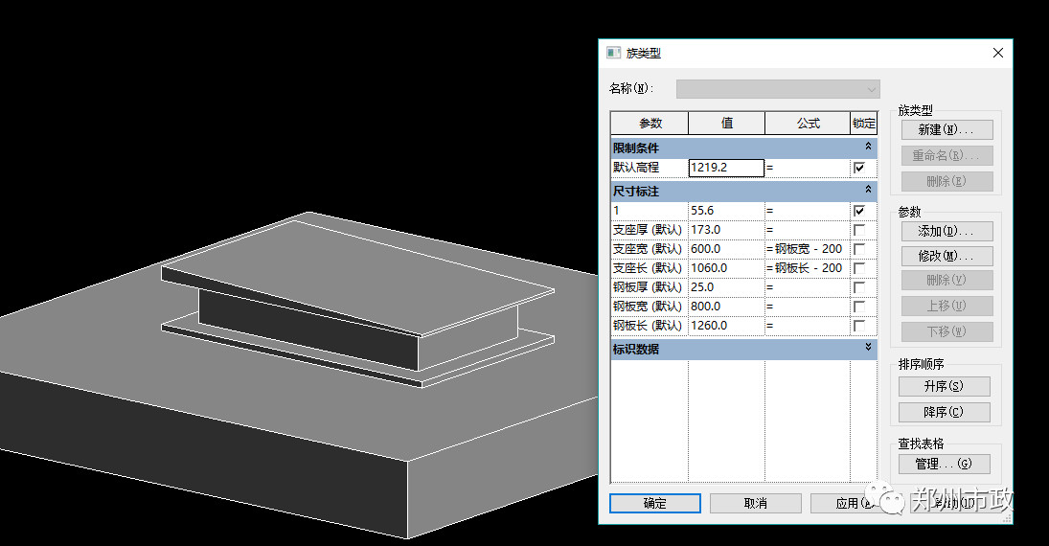Screen dimensions: 1049x546
Task: Click the 公式 column header
Action: pyautogui.click(x=808, y=124)
